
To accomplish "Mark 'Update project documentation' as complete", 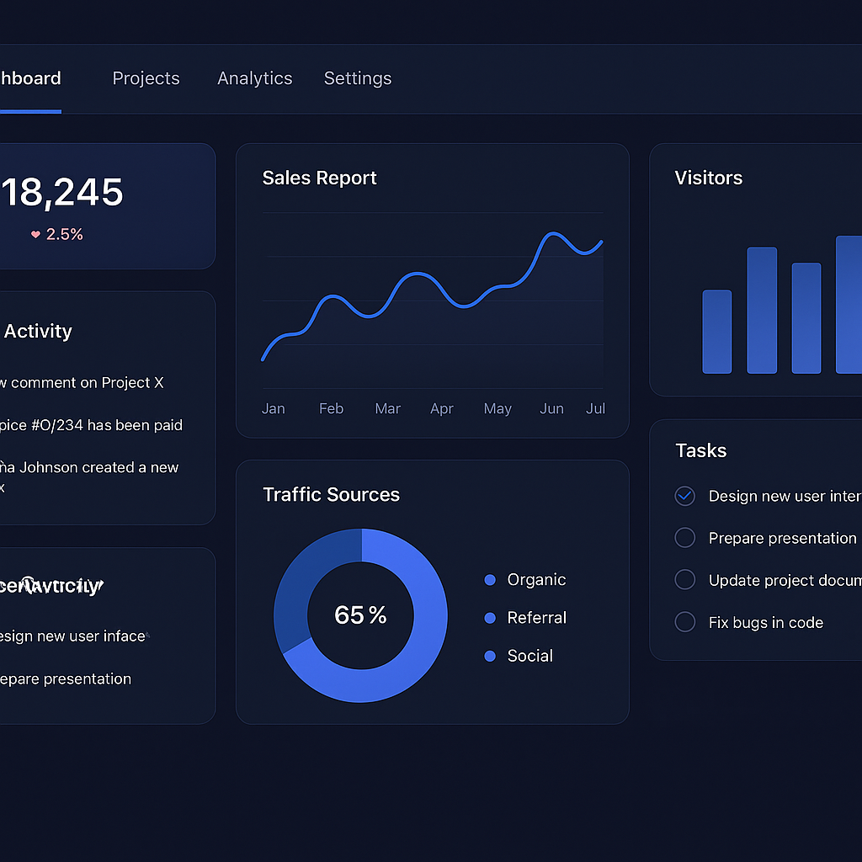I will pos(684,579).
